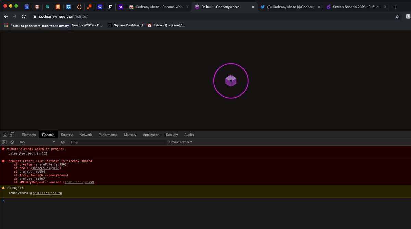Open the Elements panel in DevTools
This screenshot has height=229, width=411.
pos(29,135)
